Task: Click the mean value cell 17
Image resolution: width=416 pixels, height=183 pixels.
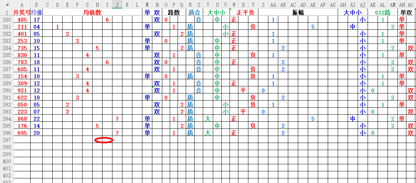Action: (36, 19)
